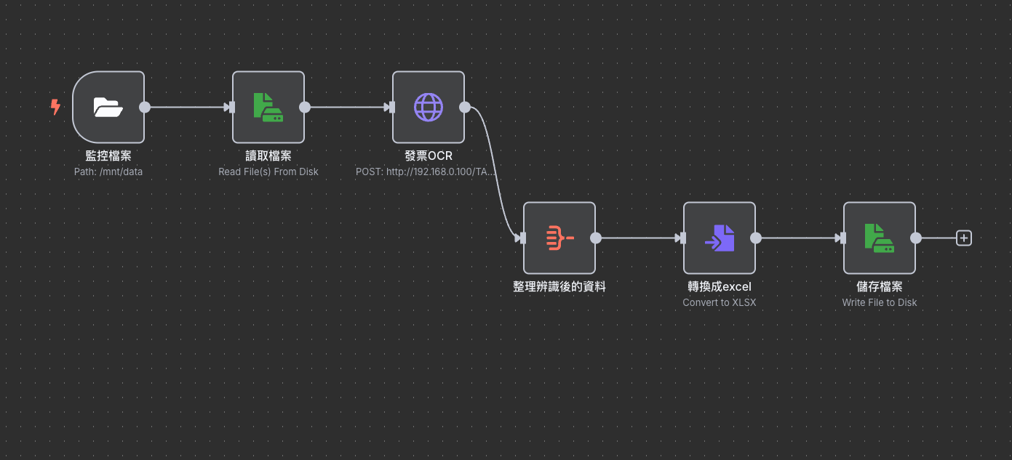
Task: Click the input port of 發票OCR node
Action: pos(392,108)
